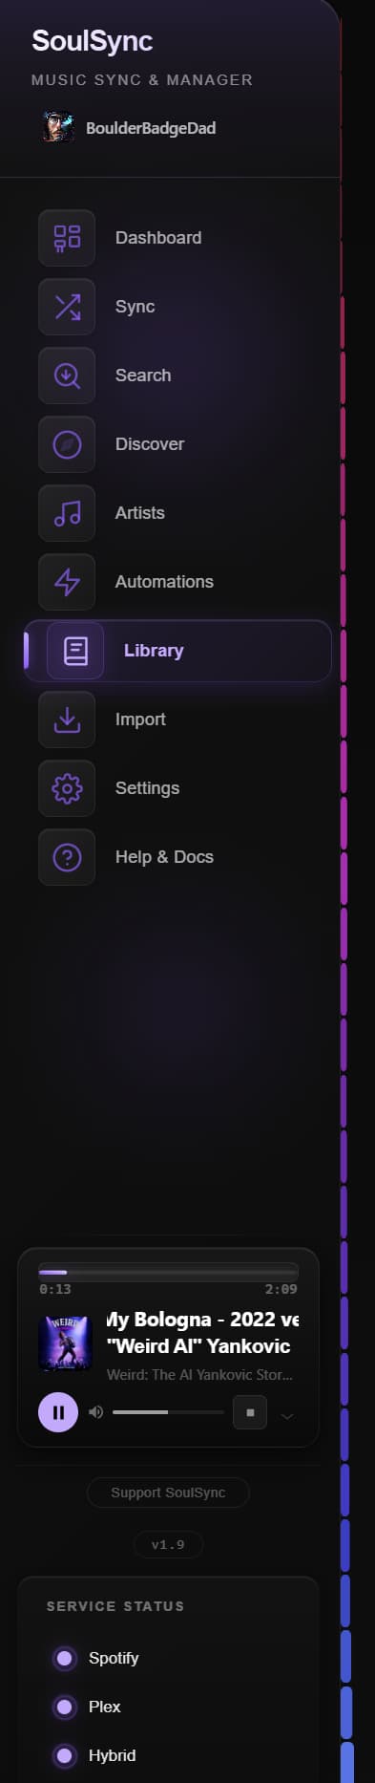Select the Sync shuffle-arrows icon
Viewport: 375px width, 1783px height.
point(67,307)
